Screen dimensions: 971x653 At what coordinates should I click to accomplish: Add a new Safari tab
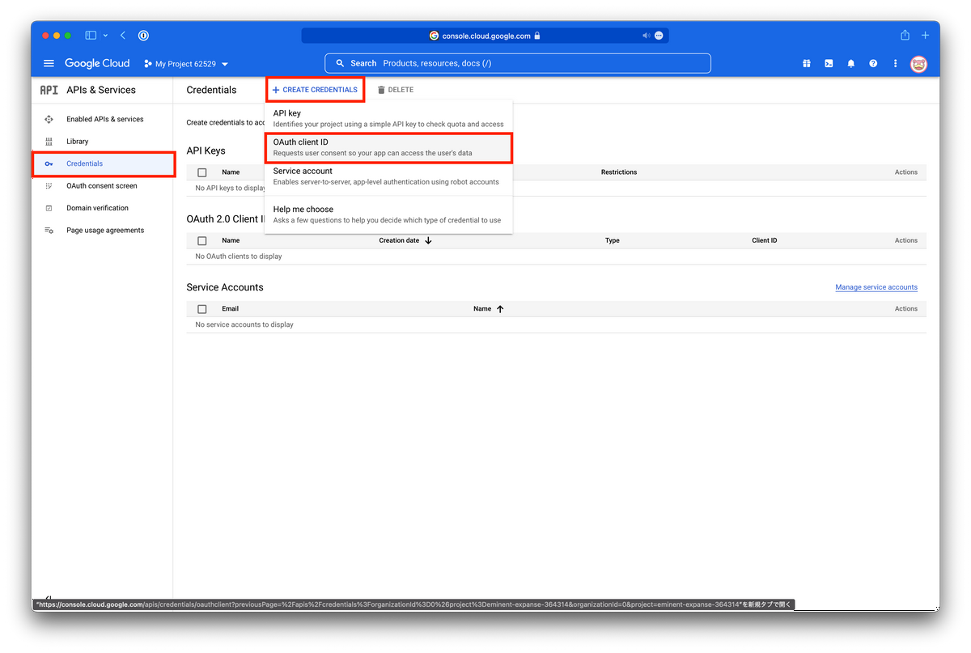[926, 36]
